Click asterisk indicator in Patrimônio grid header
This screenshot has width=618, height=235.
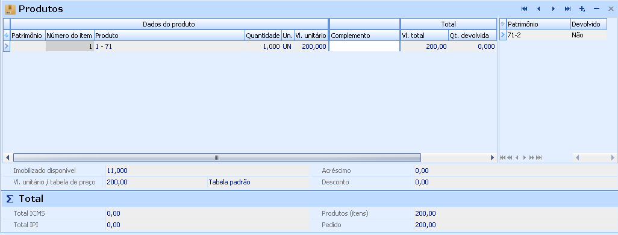click(x=503, y=24)
